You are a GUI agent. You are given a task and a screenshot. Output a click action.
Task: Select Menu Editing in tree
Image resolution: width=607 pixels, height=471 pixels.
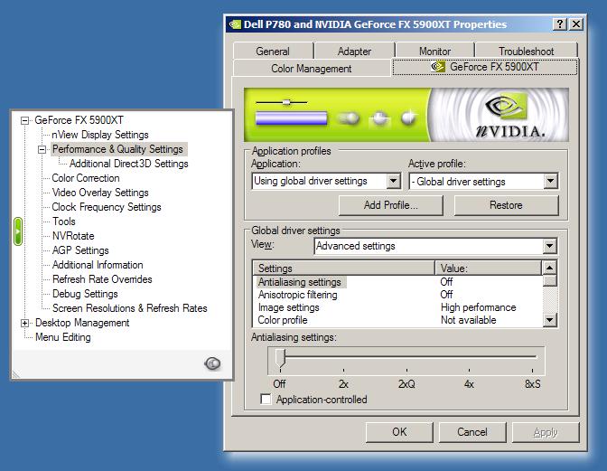point(62,337)
